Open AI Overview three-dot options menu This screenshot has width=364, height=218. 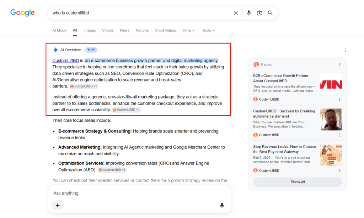(345, 50)
